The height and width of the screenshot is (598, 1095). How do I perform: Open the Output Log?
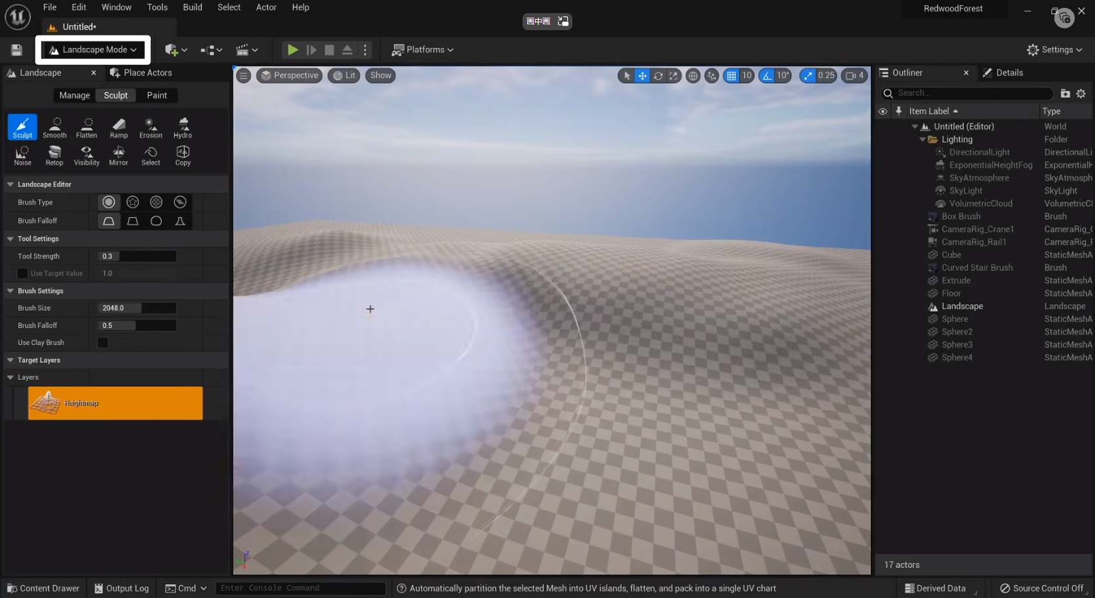(122, 588)
